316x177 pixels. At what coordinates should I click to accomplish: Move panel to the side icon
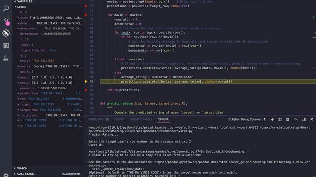pos(304,119)
